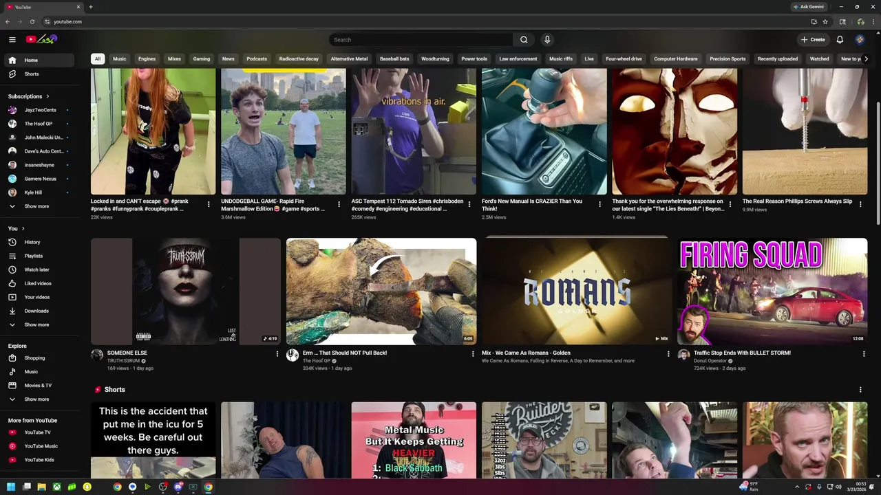Open Liked videos

[38, 283]
